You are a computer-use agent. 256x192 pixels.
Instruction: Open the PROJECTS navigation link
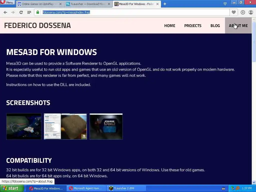[193, 26]
